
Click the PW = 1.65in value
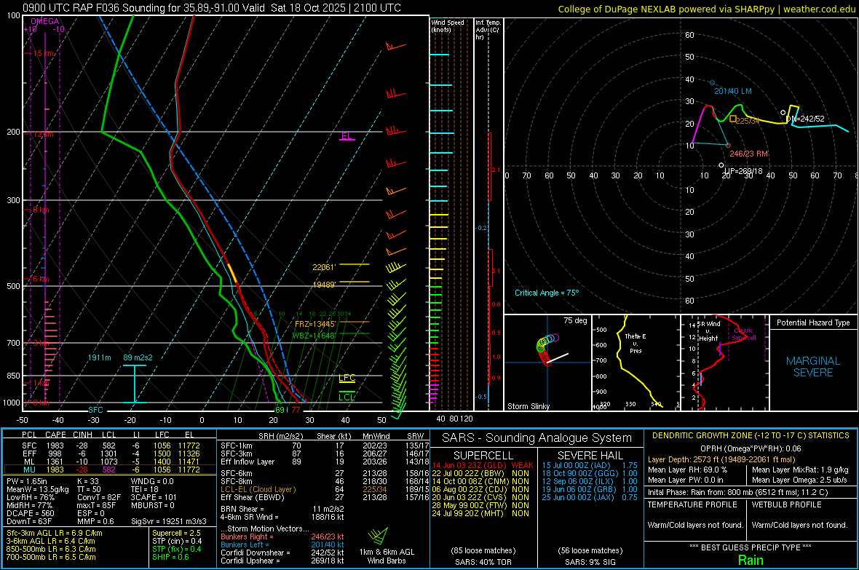(26, 481)
